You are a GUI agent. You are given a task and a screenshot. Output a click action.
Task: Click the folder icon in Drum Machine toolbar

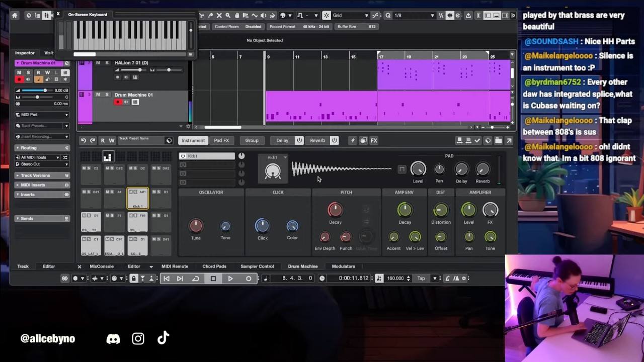pyautogui.click(x=498, y=141)
